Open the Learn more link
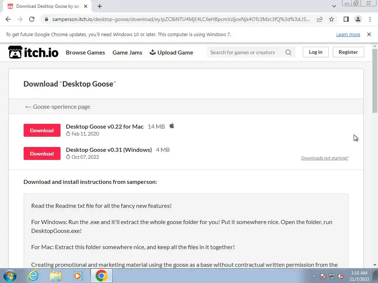 pos(348,34)
